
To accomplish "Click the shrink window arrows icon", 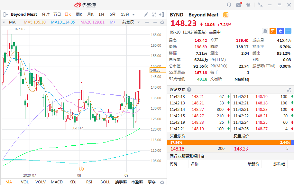I will (x=260, y=5).
